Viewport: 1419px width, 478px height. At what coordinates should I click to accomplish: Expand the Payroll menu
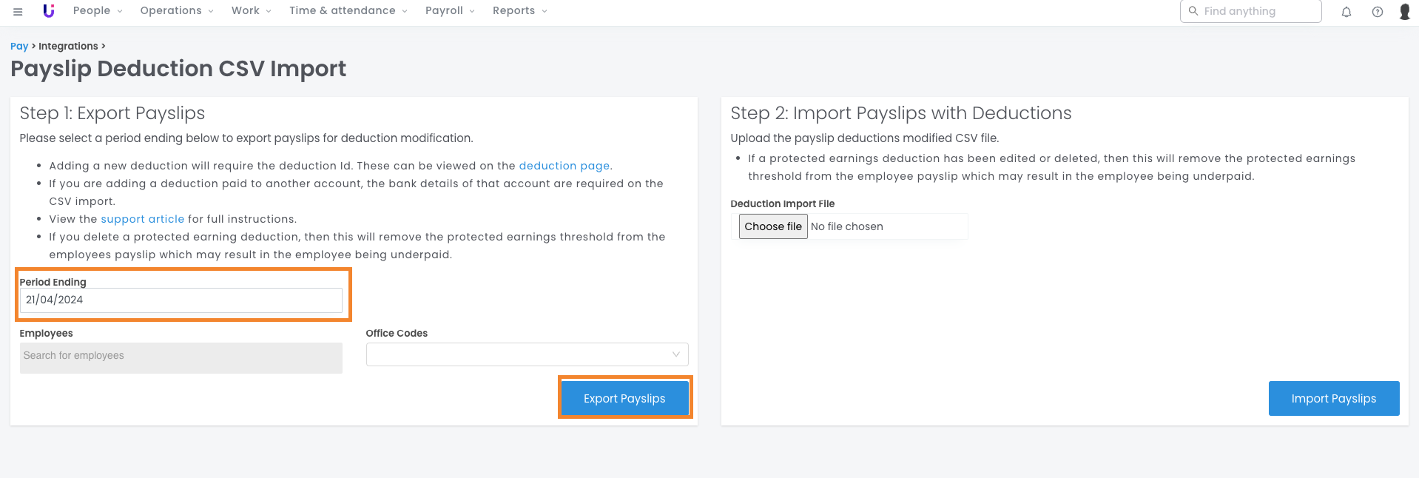(450, 11)
